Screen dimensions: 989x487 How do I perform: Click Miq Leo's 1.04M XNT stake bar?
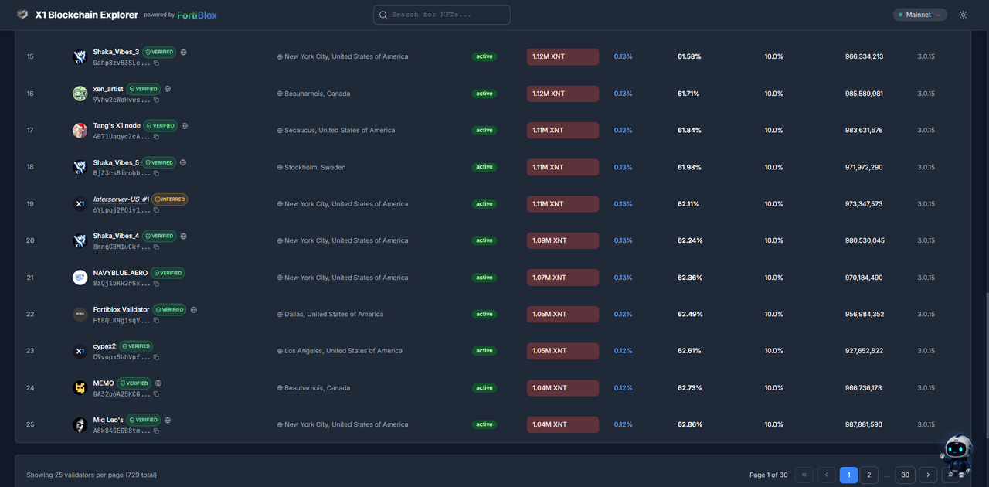(x=562, y=424)
